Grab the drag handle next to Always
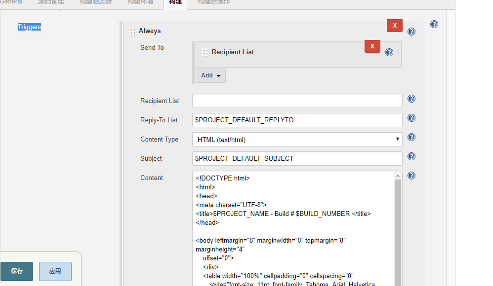This screenshot has width=493, height=286. tap(132, 31)
